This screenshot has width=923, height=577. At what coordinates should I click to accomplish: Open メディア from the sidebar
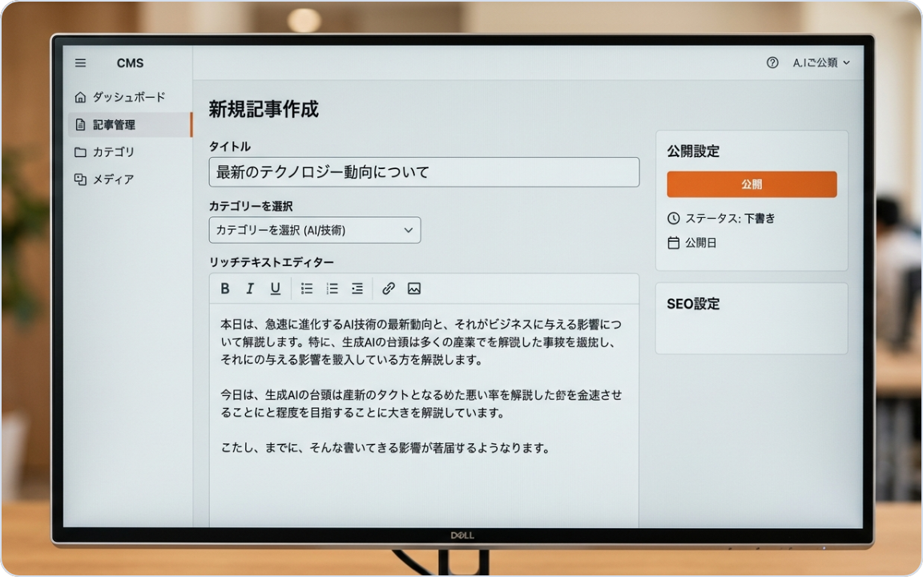click(107, 179)
